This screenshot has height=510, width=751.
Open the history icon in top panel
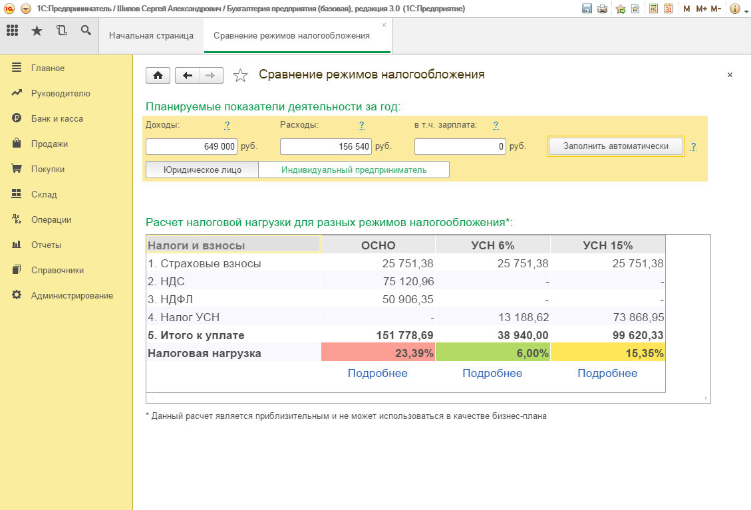click(61, 31)
